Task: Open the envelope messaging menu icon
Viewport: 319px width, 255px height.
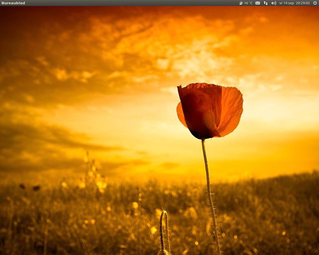Action: 258,3
